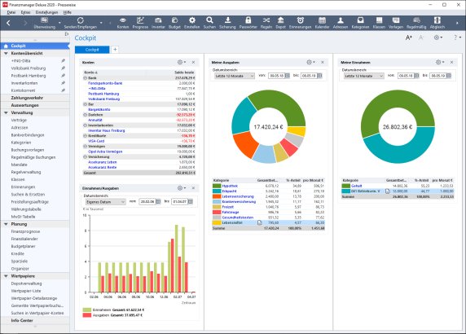Click the Einnahmen/Ausgaben 'von' date field
This screenshot has height=334, width=466.
[147, 201]
